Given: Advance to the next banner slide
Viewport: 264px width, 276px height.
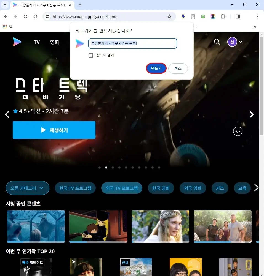Looking at the screenshot, I should click(251, 114).
